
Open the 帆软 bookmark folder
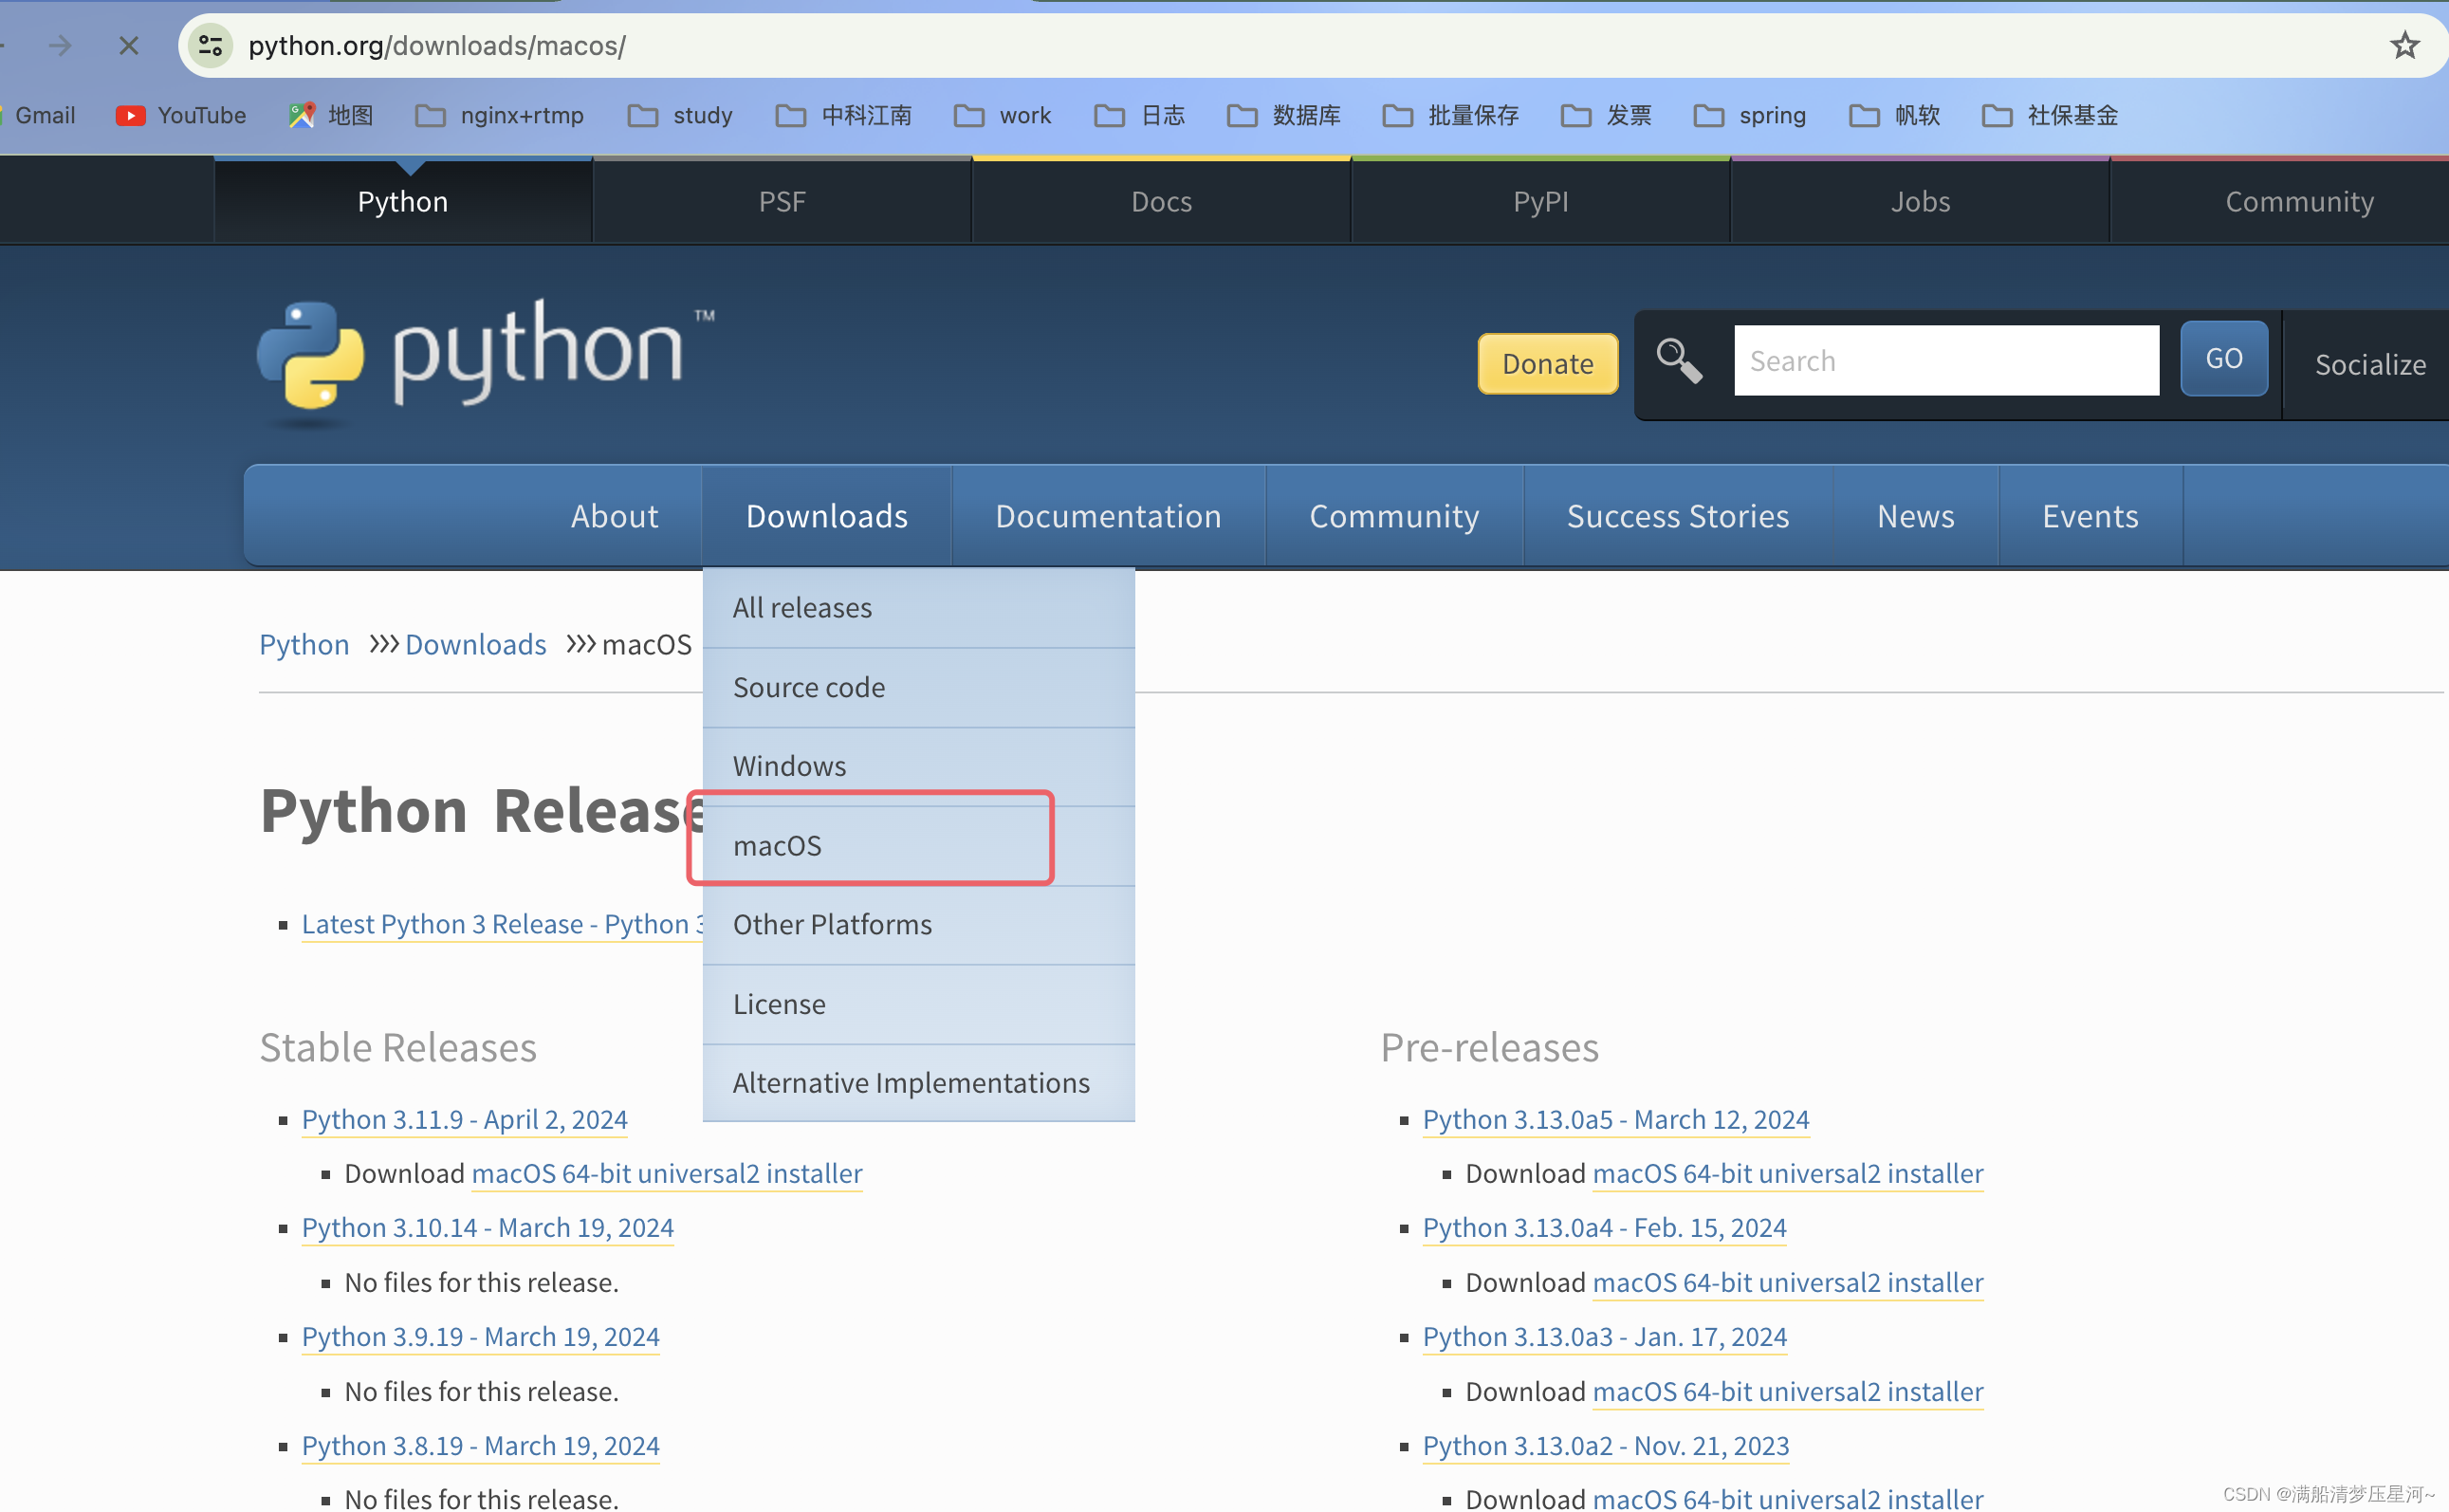tap(1895, 115)
